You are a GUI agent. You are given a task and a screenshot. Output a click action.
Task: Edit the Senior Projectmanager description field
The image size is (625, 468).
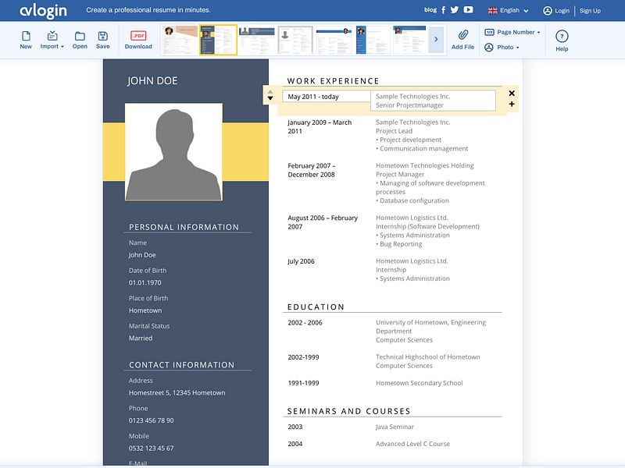coord(434,101)
